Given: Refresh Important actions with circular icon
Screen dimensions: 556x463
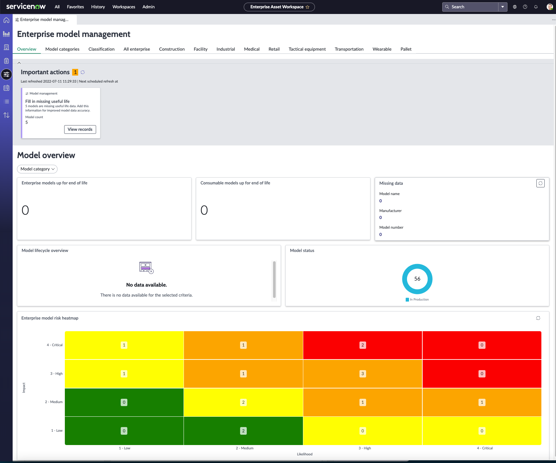Looking at the screenshot, I should pyautogui.click(x=83, y=72).
